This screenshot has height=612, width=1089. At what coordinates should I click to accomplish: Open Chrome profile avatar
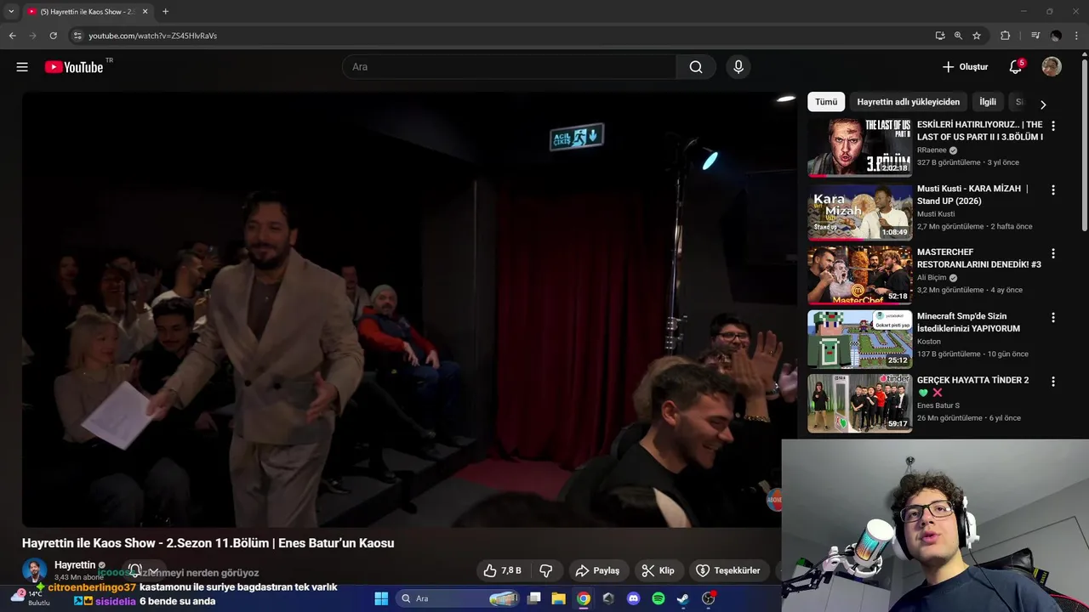(1056, 36)
